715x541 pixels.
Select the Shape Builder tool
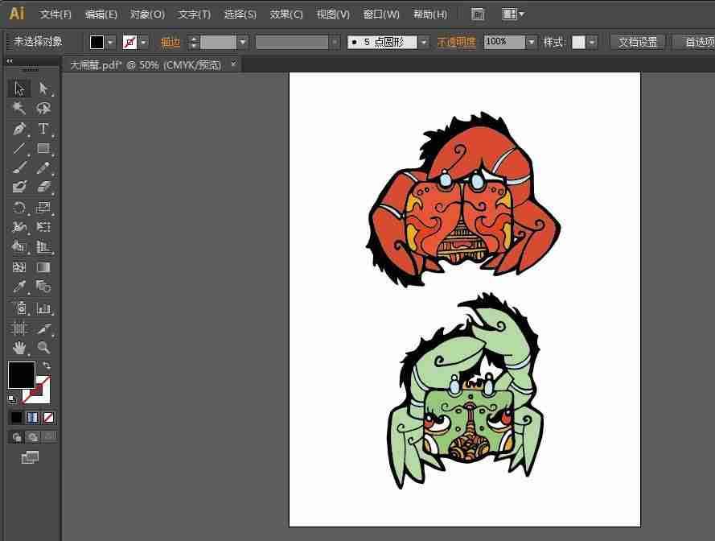(19, 246)
